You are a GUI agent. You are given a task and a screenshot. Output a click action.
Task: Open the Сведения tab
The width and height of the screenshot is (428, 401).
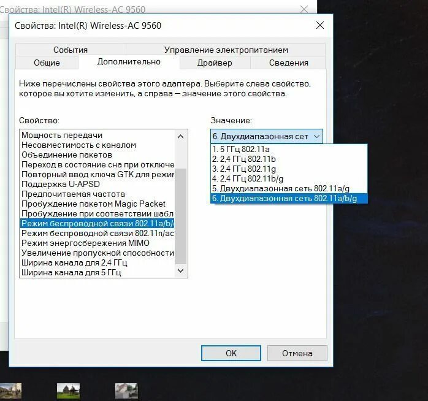[x=288, y=63]
